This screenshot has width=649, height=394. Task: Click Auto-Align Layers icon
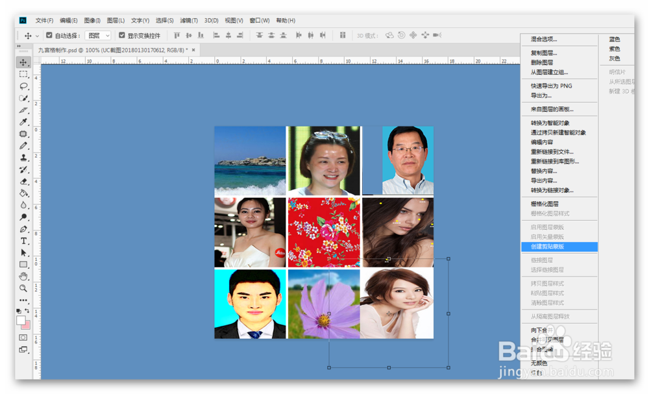click(x=343, y=36)
